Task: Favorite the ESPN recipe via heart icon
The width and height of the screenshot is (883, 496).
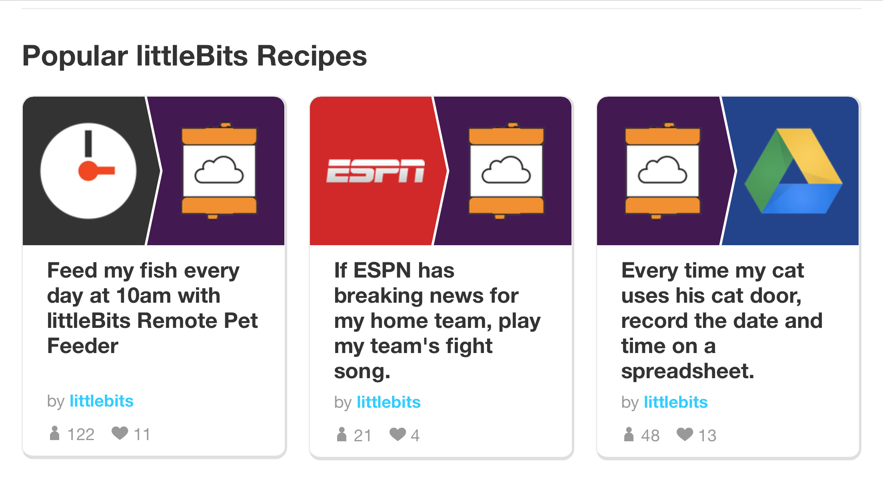Action: click(398, 434)
